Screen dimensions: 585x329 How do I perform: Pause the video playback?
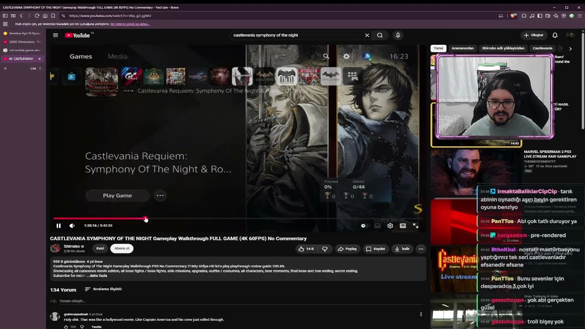pos(58,226)
